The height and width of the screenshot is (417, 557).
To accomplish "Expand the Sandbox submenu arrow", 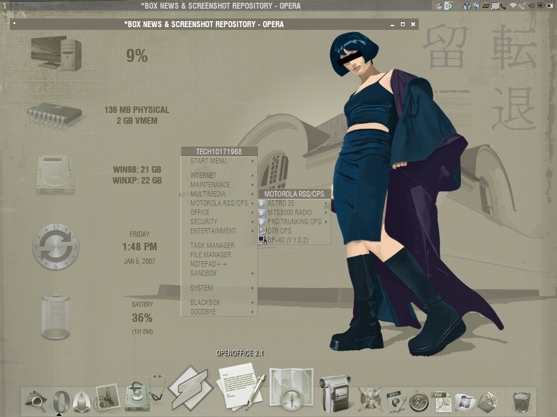I will 252,274.
